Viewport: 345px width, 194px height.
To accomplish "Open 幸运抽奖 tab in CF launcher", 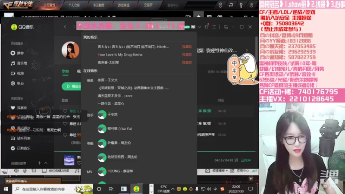I will point(99,5).
